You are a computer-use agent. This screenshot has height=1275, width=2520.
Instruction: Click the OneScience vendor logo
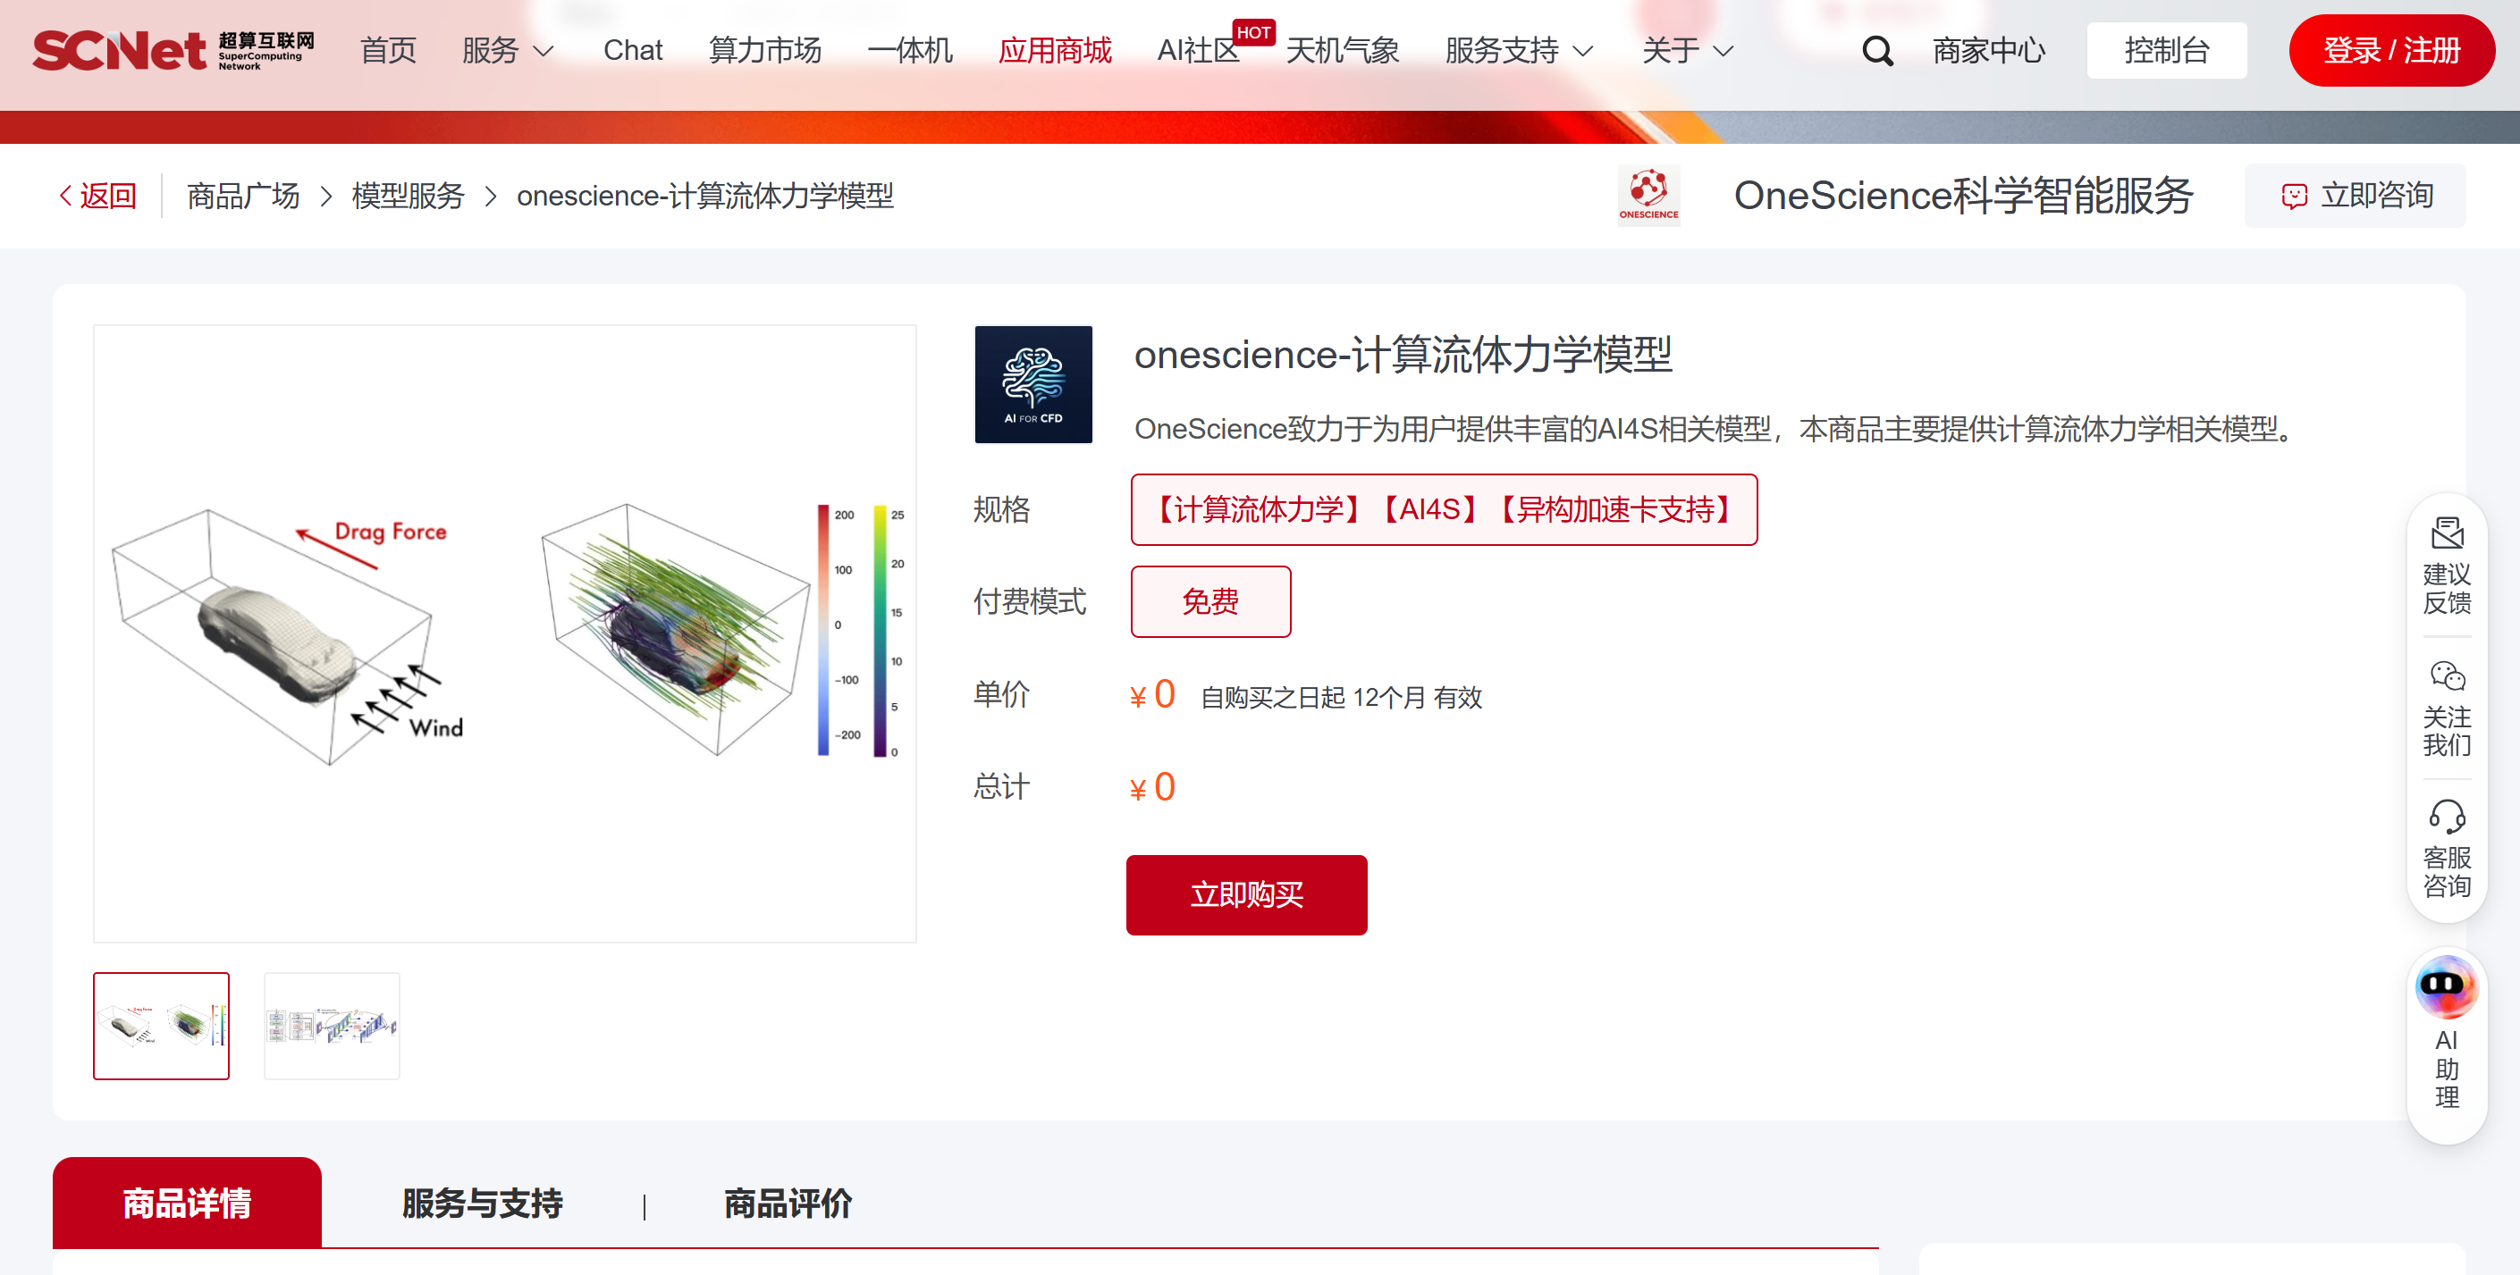pos(1648,196)
